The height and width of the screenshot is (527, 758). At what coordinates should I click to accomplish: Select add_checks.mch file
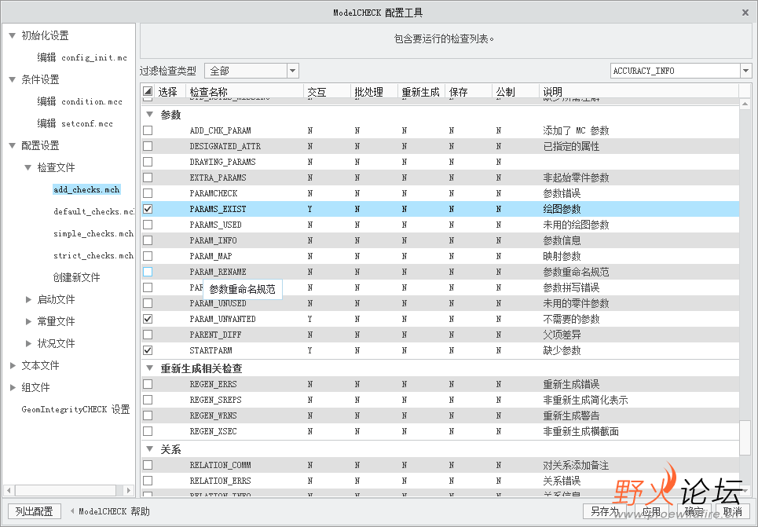tap(86, 189)
